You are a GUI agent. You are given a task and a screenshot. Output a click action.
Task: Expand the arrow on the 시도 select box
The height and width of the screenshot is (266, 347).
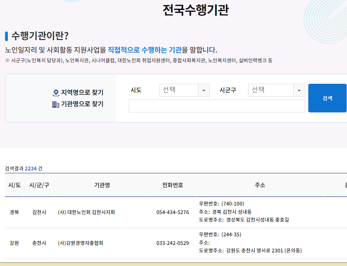[x=205, y=90]
